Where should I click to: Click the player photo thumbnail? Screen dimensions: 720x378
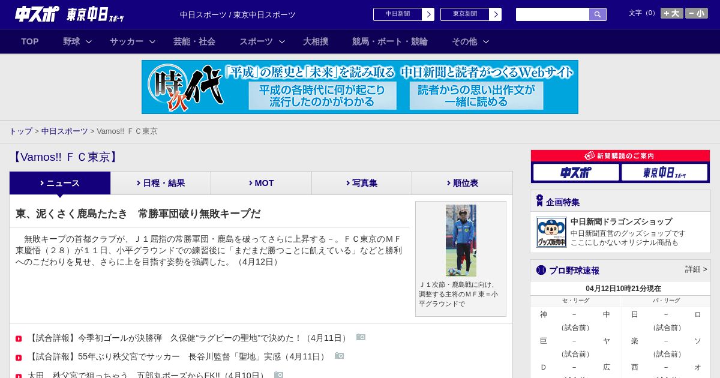point(461,241)
